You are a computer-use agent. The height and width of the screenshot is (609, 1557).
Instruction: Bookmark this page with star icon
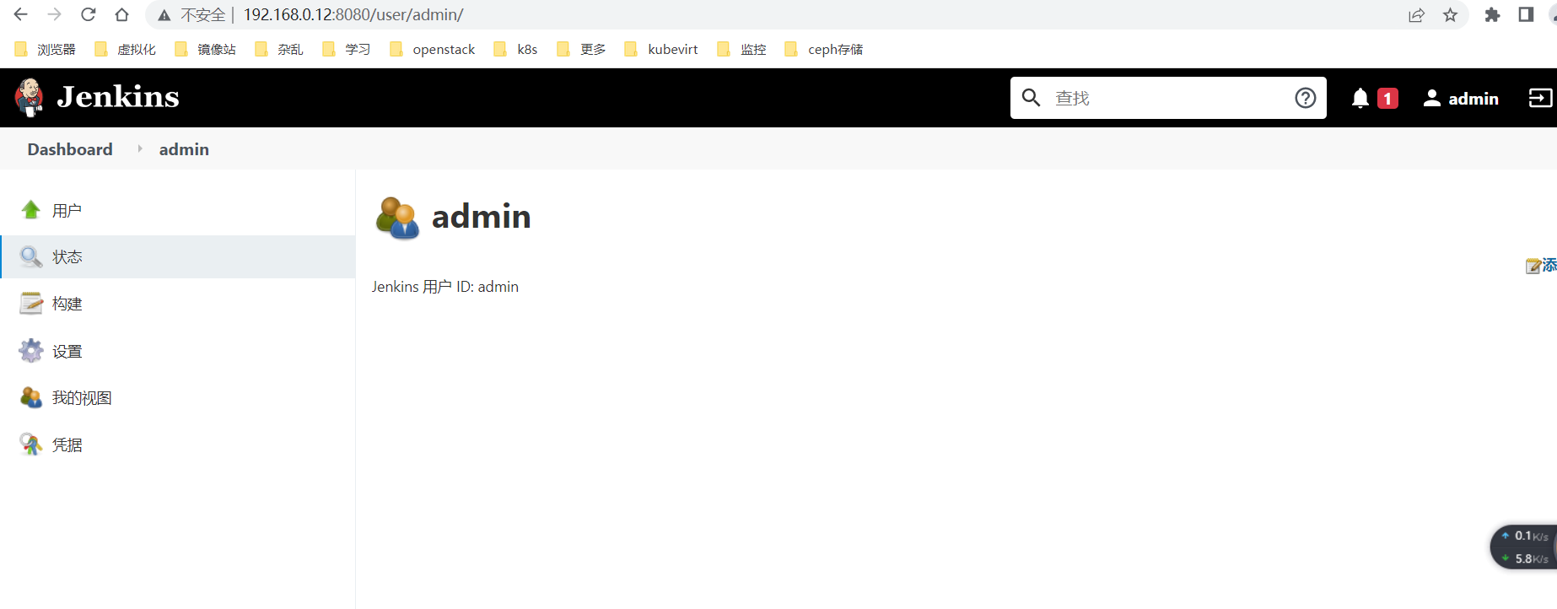1450,15
